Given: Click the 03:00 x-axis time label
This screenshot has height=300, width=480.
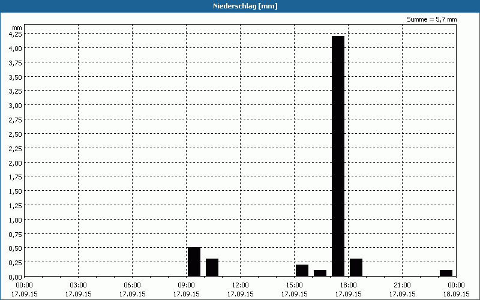Looking at the screenshot, I should click(79, 286).
